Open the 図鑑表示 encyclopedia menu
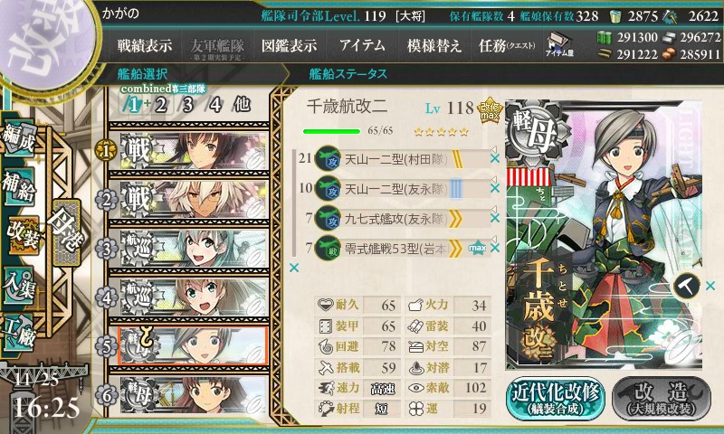Screen dimensions: 724x434 click(289, 45)
